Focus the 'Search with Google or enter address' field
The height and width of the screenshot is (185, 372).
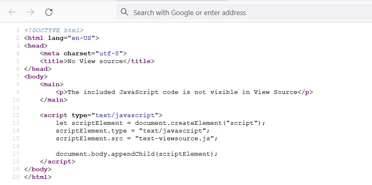pyautogui.click(x=244, y=12)
